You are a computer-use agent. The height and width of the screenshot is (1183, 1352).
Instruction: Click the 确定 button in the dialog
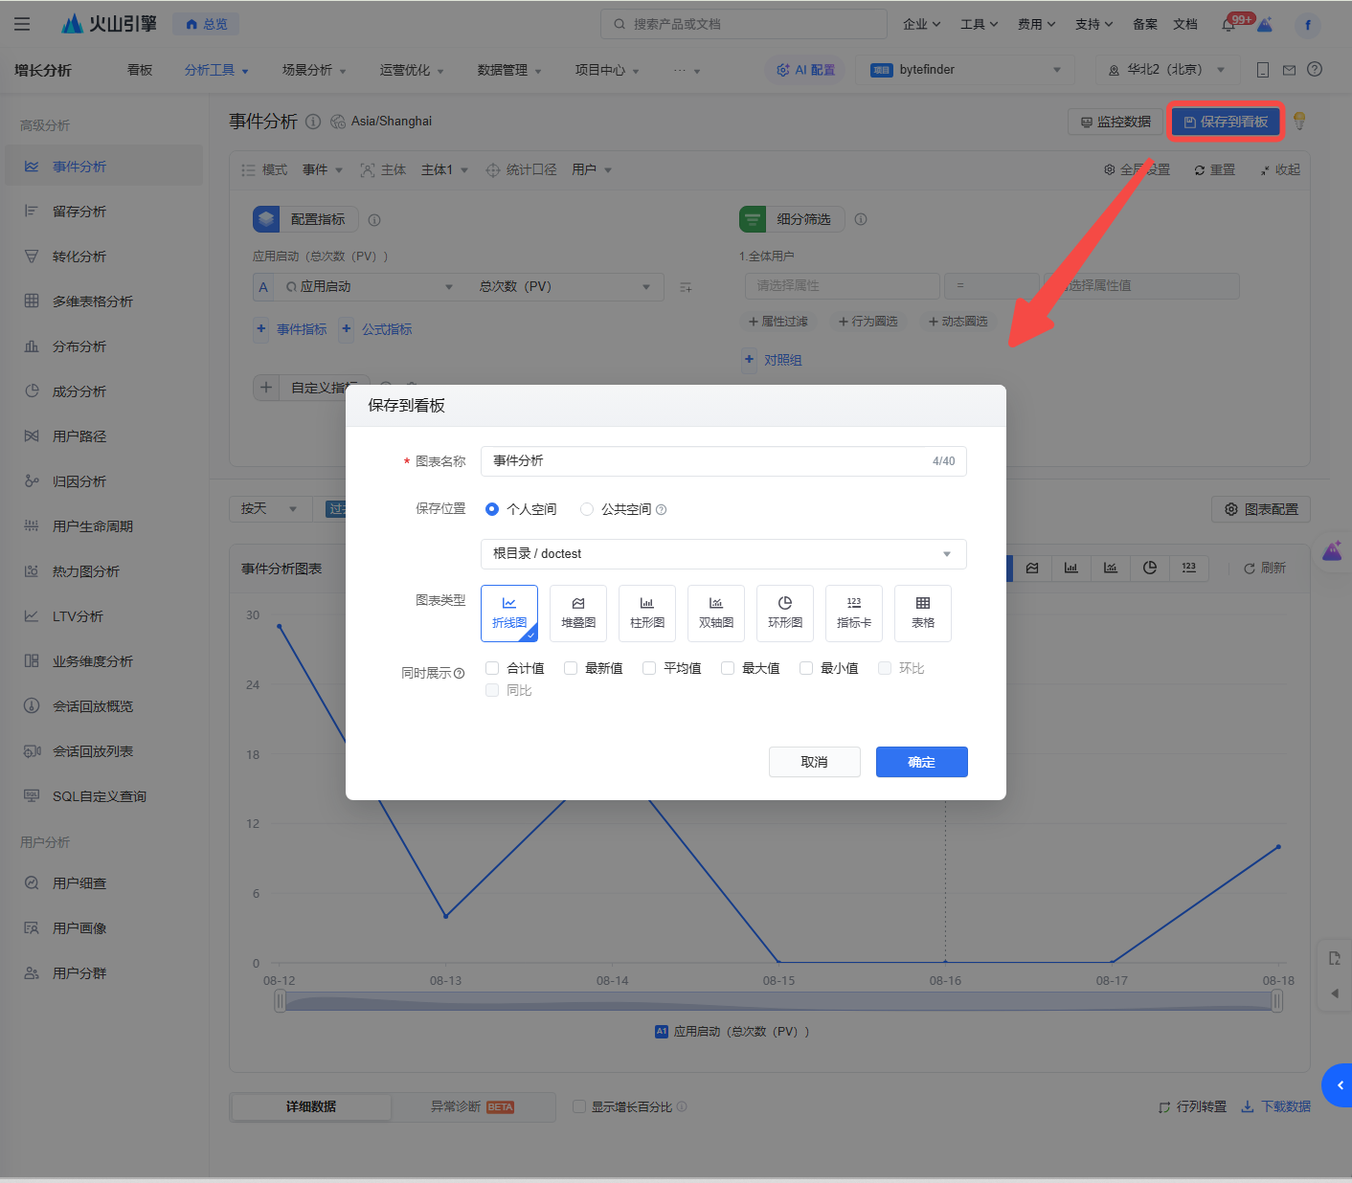(922, 762)
